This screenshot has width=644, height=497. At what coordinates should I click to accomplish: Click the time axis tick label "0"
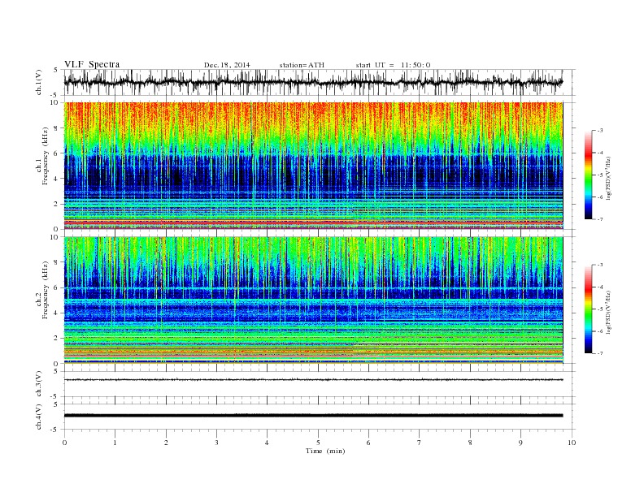coord(64,443)
